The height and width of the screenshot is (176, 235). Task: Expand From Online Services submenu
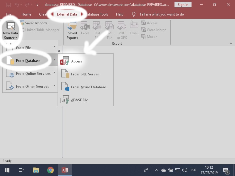(30, 74)
